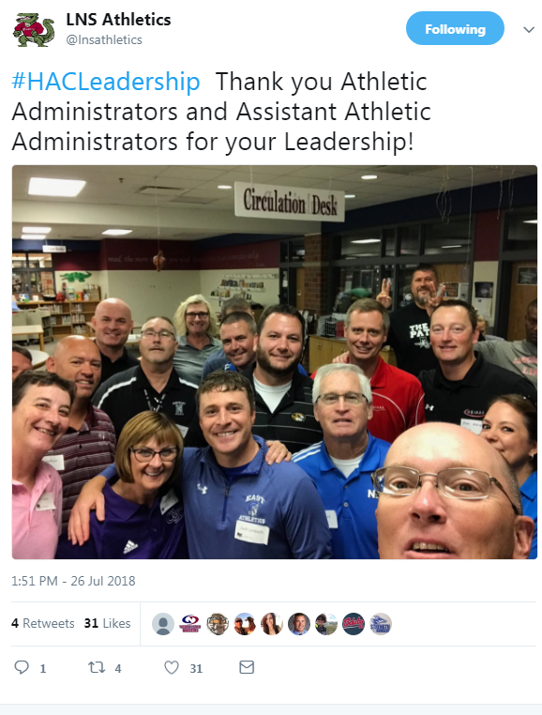Click the reply speech bubble icon
Image resolution: width=542 pixels, height=715 pixels.
coord(22,667)
